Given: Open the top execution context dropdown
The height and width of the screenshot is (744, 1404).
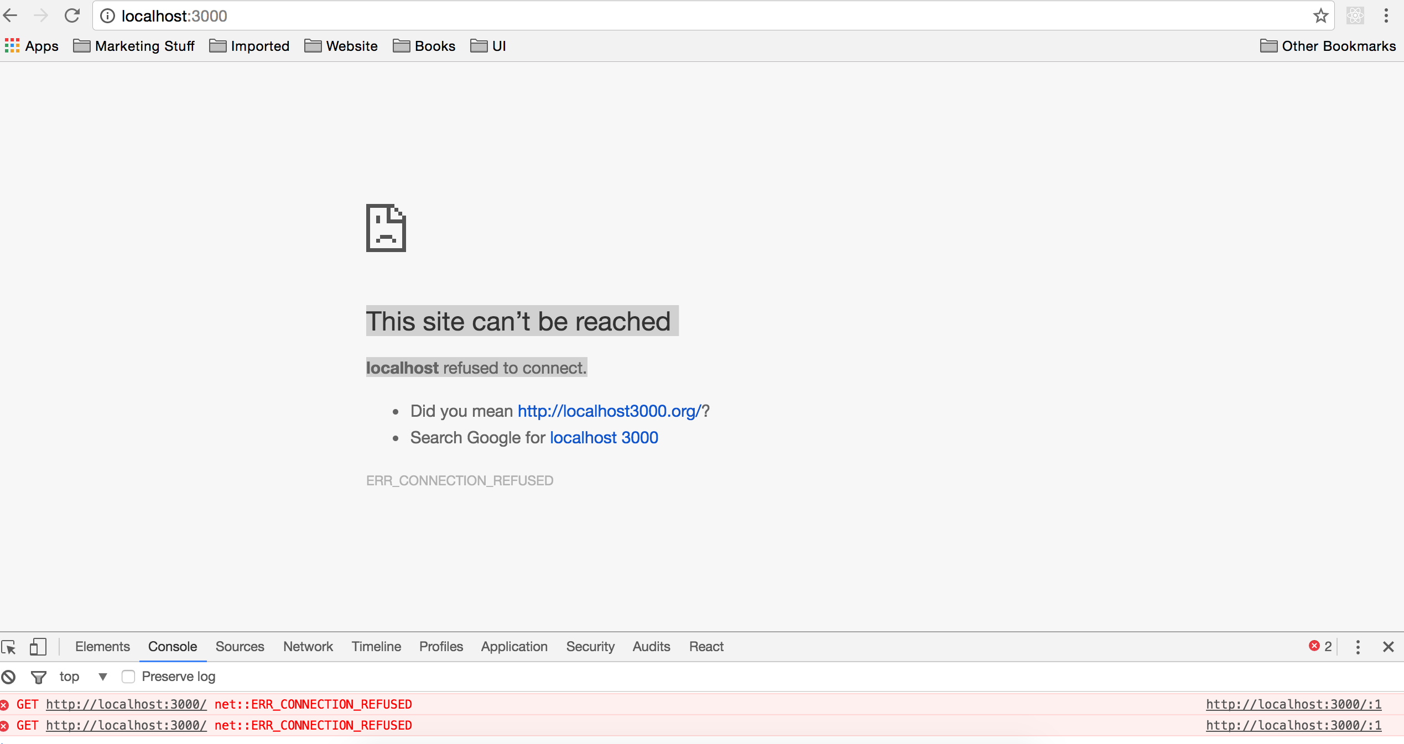Looking at the screenshot, I should [83, 677].
